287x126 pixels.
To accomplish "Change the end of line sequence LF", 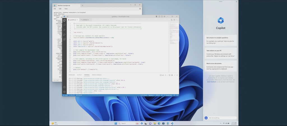I will [x=162, y=95].
